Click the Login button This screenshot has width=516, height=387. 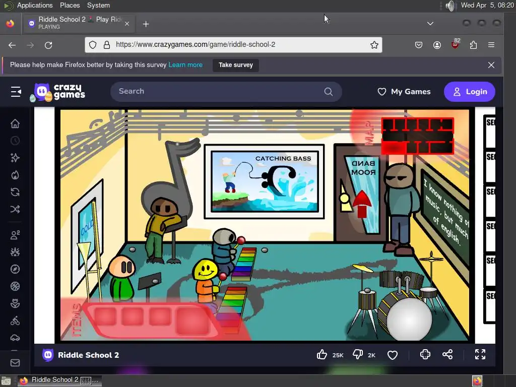coord(470,92)
